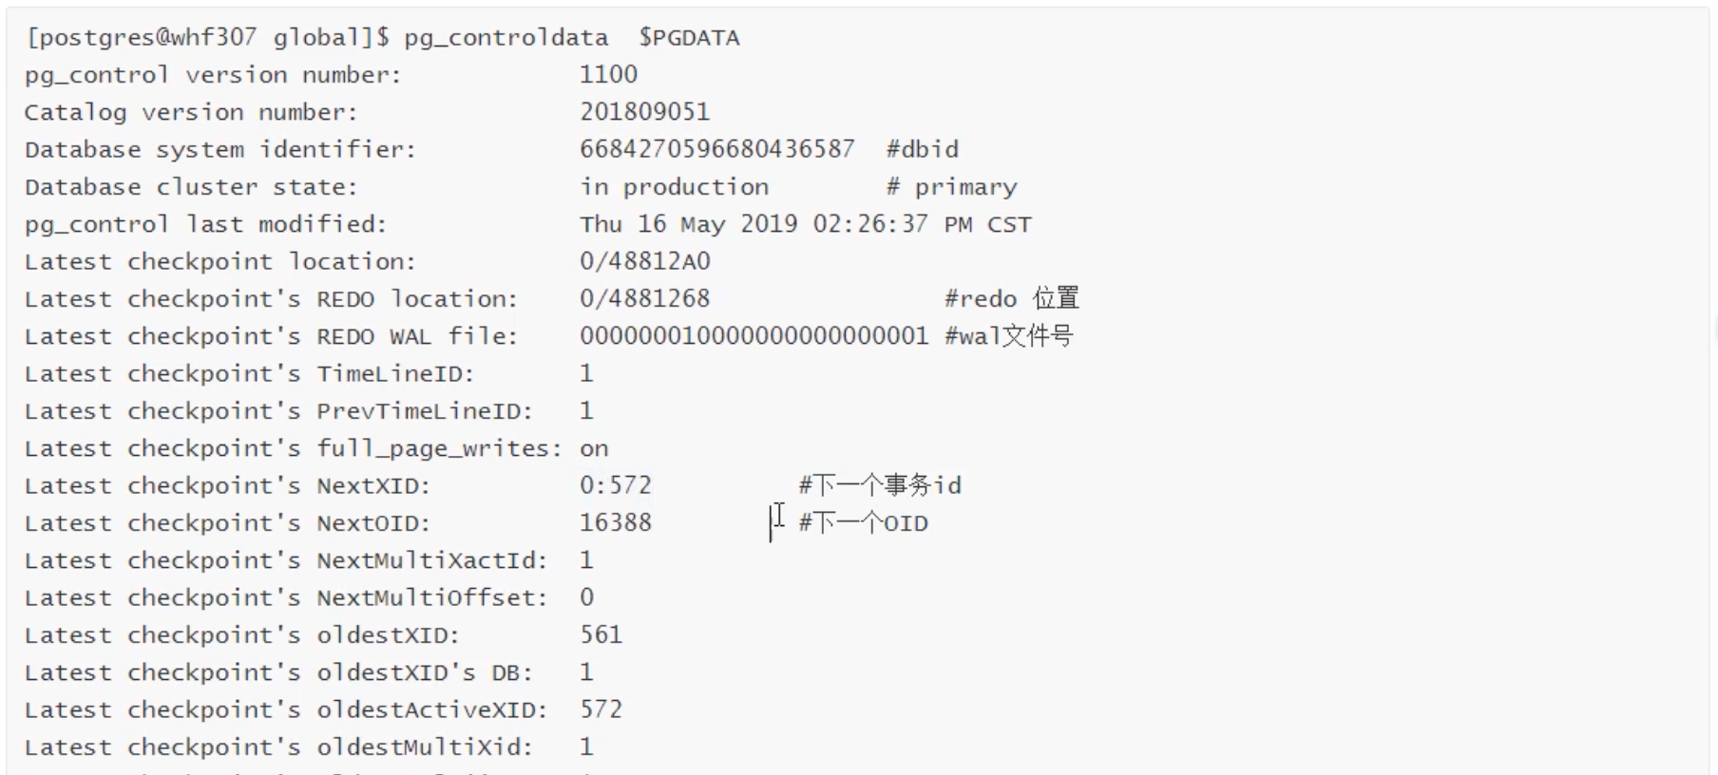
Task: Click the '#下一个事务id' comment
Action: [880, 485]
